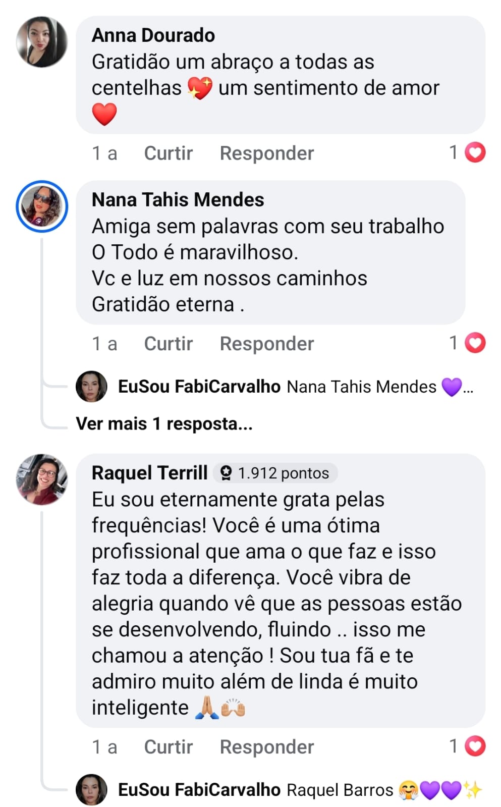Open EuSou FabiCarvalho's avatar in the reply to Nana
501x807 pixels.
tap(91, 387)
